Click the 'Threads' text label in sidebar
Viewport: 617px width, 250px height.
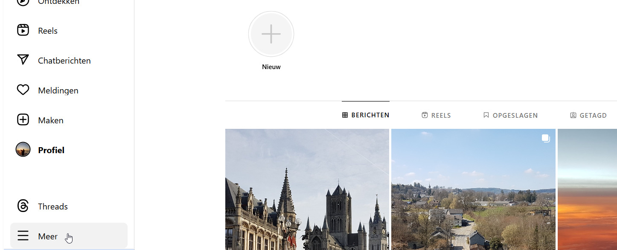coord(53,206)
